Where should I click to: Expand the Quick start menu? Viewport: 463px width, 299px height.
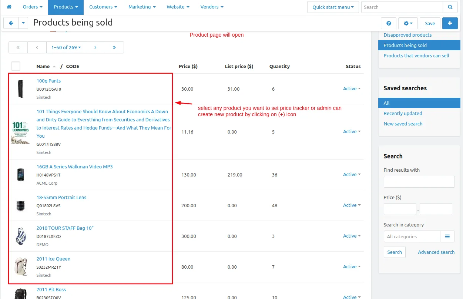coord(333,7)
